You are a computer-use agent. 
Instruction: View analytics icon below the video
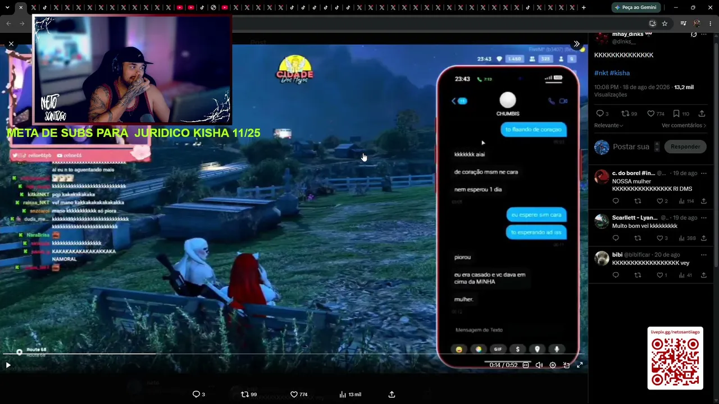(343, 394)
